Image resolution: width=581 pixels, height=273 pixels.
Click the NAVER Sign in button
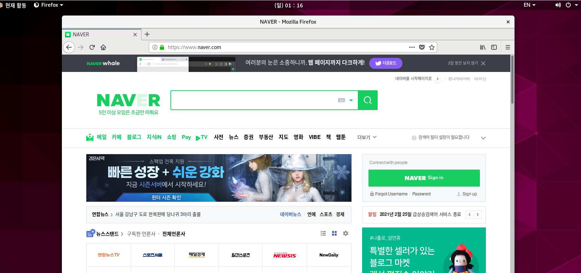point(424,178)
